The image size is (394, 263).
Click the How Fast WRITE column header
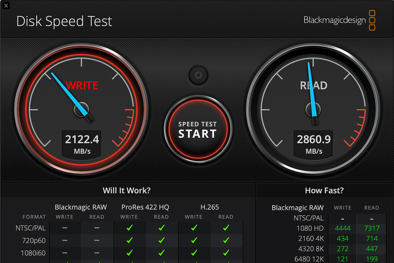[x=342, y=208]
